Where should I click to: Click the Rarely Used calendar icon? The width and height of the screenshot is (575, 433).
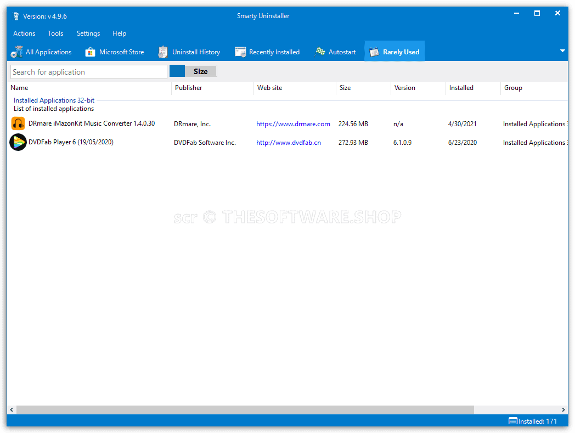pyautogui.click(x=374, y=52)
